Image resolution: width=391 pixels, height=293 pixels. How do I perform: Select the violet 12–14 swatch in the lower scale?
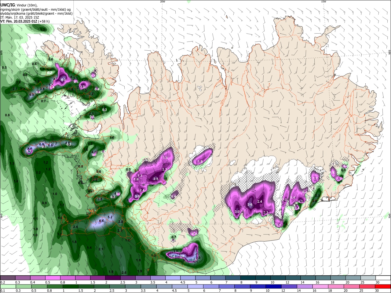[289, 286]
